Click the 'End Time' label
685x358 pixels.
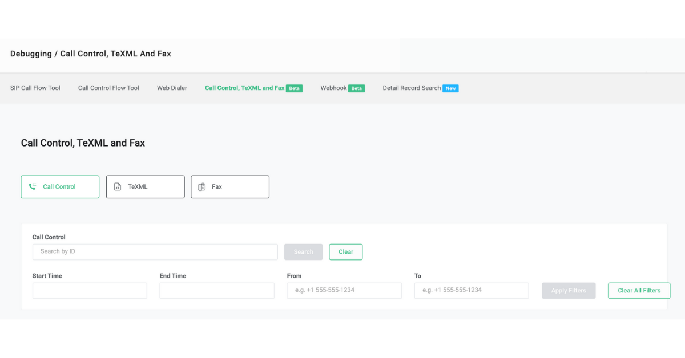173,276
